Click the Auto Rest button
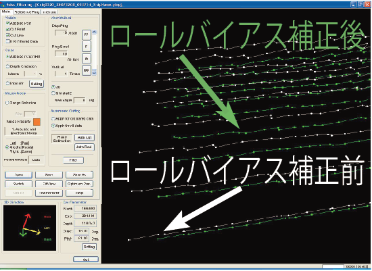Screen dimensions: 372x271 (85, 147)
